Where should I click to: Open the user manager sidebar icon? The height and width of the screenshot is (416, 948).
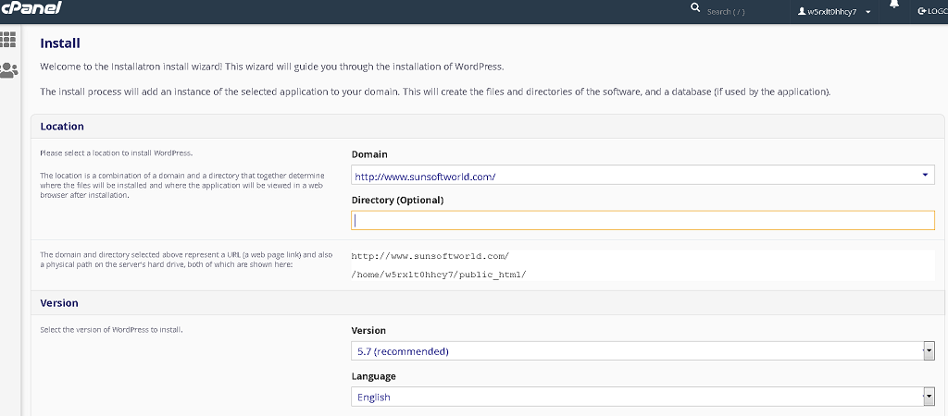point(8,69)
